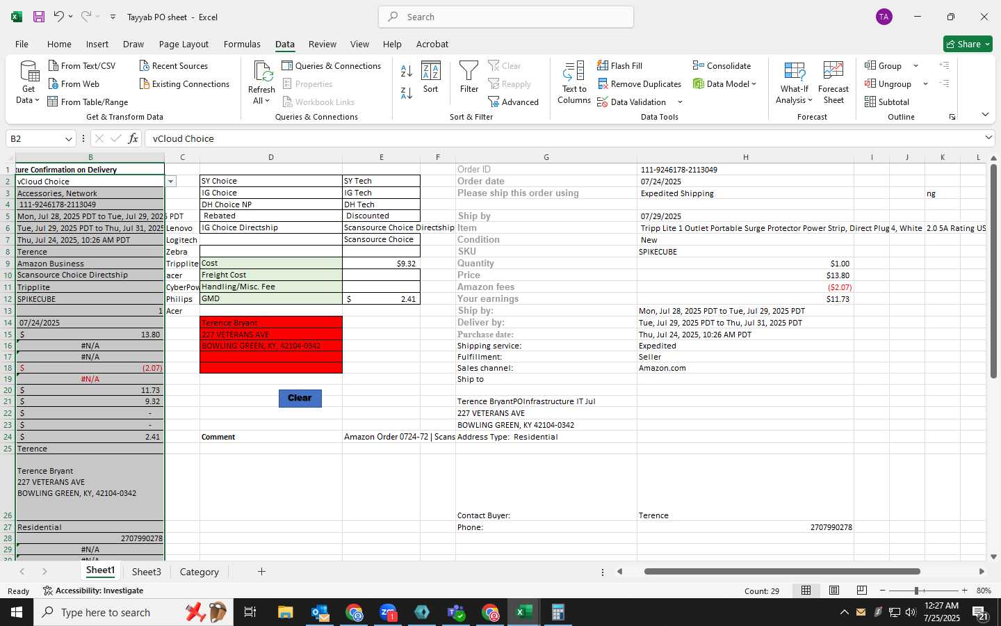Screen dimensions: 1001x626
Task: Click Remove Duplicates
Action: tap(639, 83)
